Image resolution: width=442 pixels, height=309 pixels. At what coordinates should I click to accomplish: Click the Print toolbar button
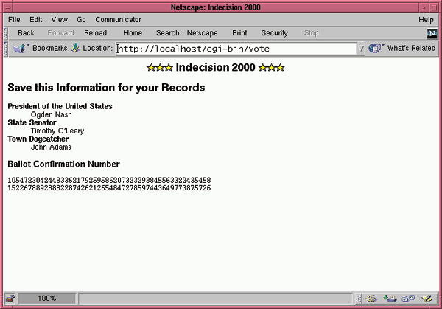[x=239, y=33]
